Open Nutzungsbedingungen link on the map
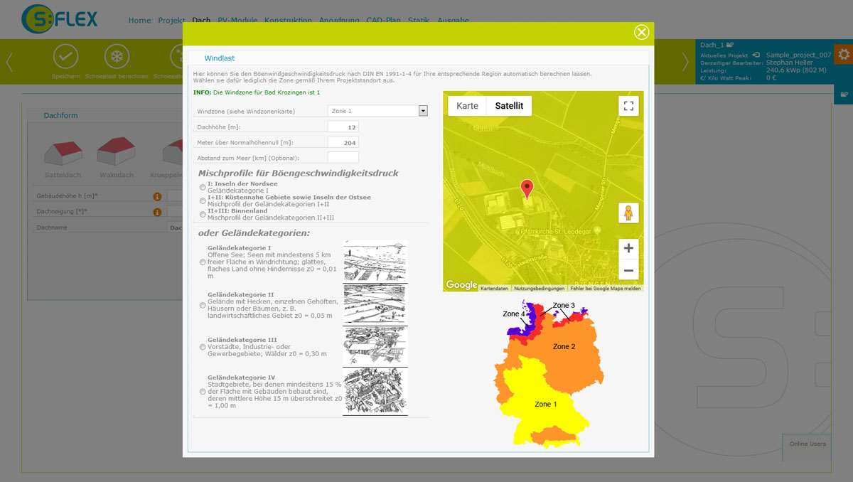This screenshot has width=853, height=482. (x=540, y=289)
